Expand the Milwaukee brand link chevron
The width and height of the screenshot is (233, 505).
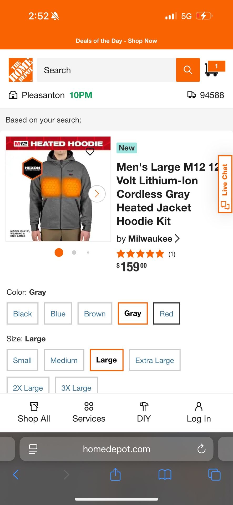[x=178, y=239]
